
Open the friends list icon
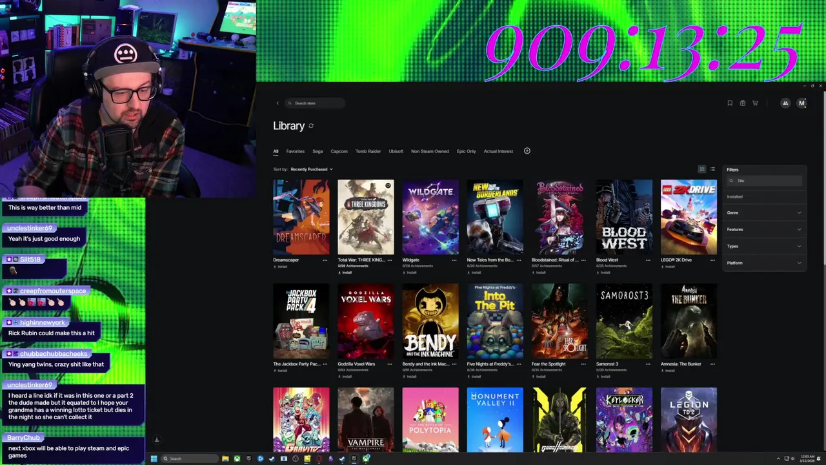coord(785,103)
